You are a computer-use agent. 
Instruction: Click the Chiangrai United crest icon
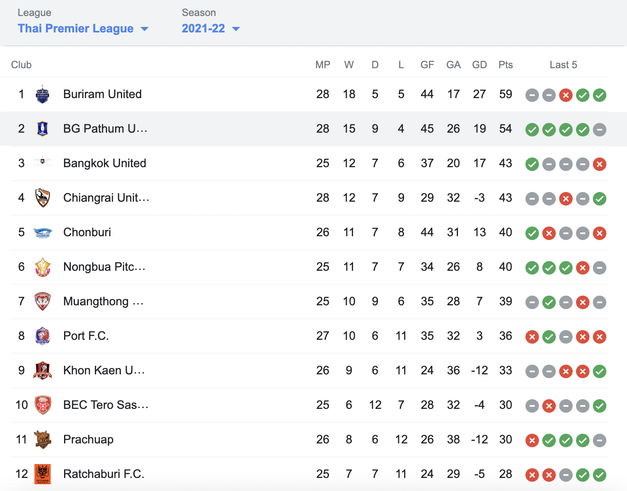(x=43, y=198)
